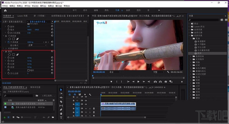Open program monitor wrench settings

[x=168, y=72]
